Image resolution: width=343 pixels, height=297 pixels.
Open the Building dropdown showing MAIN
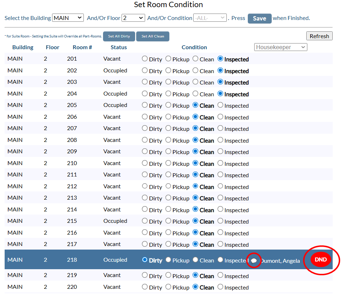[68, 18]
